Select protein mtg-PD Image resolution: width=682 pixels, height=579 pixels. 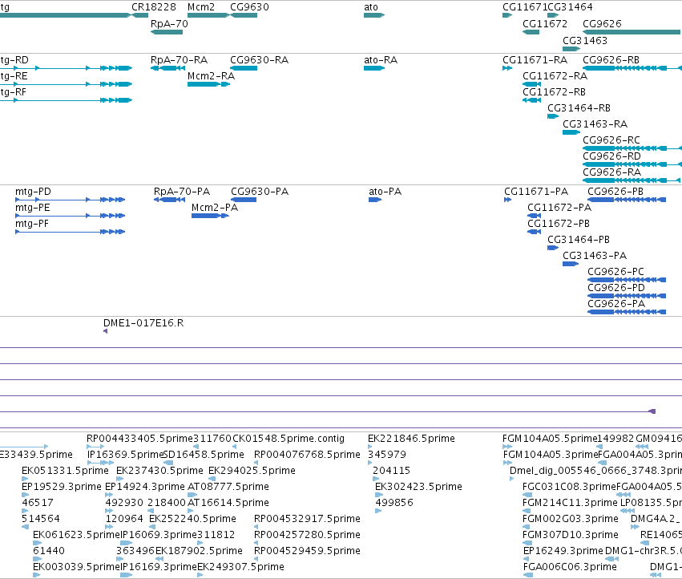coord(33,192)
